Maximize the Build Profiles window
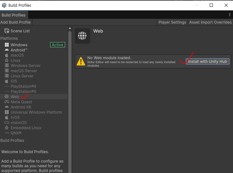The width and height of the screenshot is (233, 173). point(211,5)
